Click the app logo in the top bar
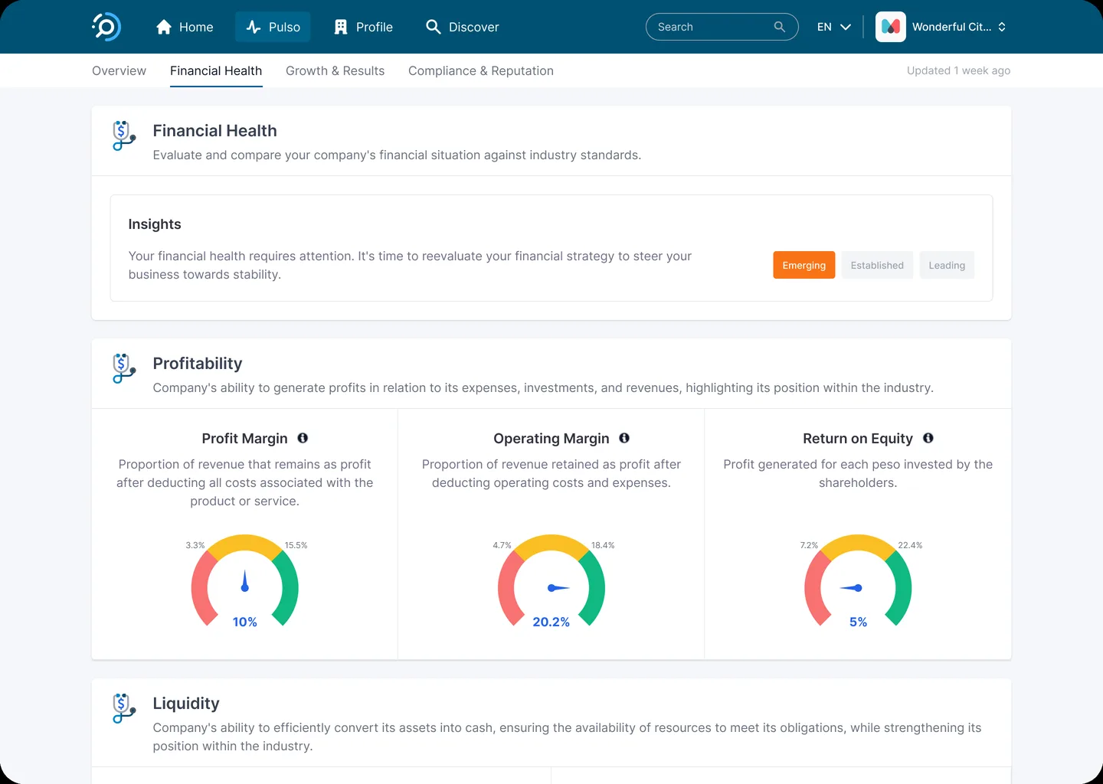The width and height of the screenshot is (1103, 784). pyautogui.click(x=106, y=27)
